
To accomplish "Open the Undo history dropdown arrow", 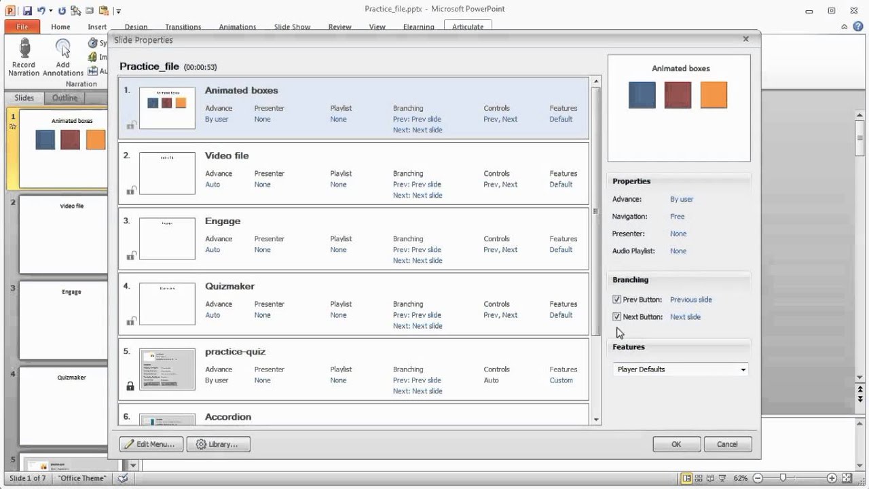I will pos(51,11).
